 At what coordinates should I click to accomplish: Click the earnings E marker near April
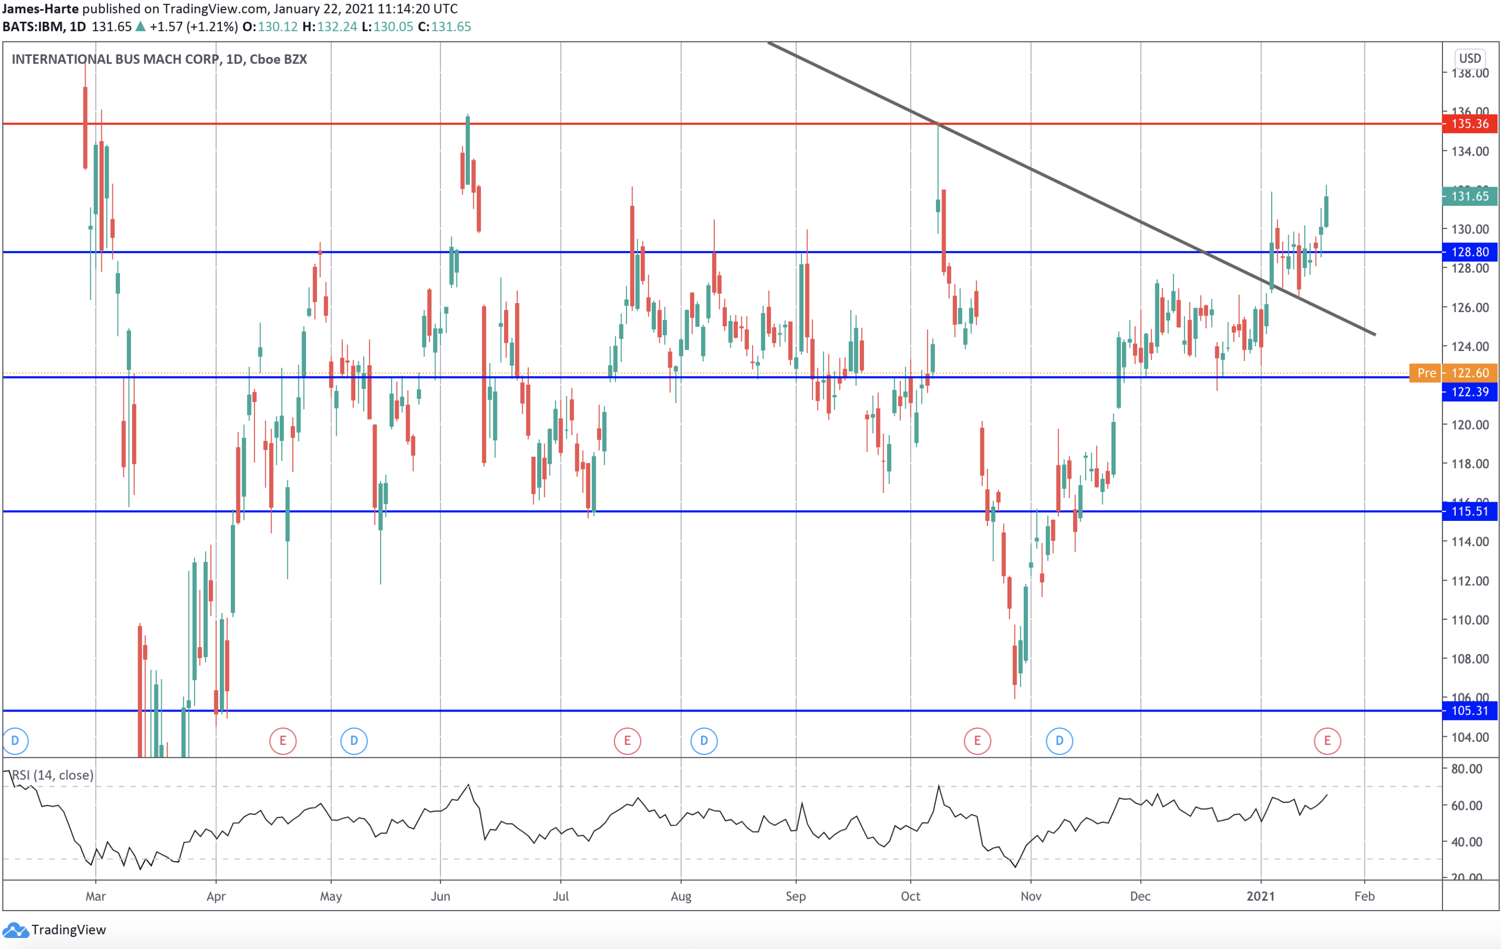pyautogui.click(x=284, y=741)
